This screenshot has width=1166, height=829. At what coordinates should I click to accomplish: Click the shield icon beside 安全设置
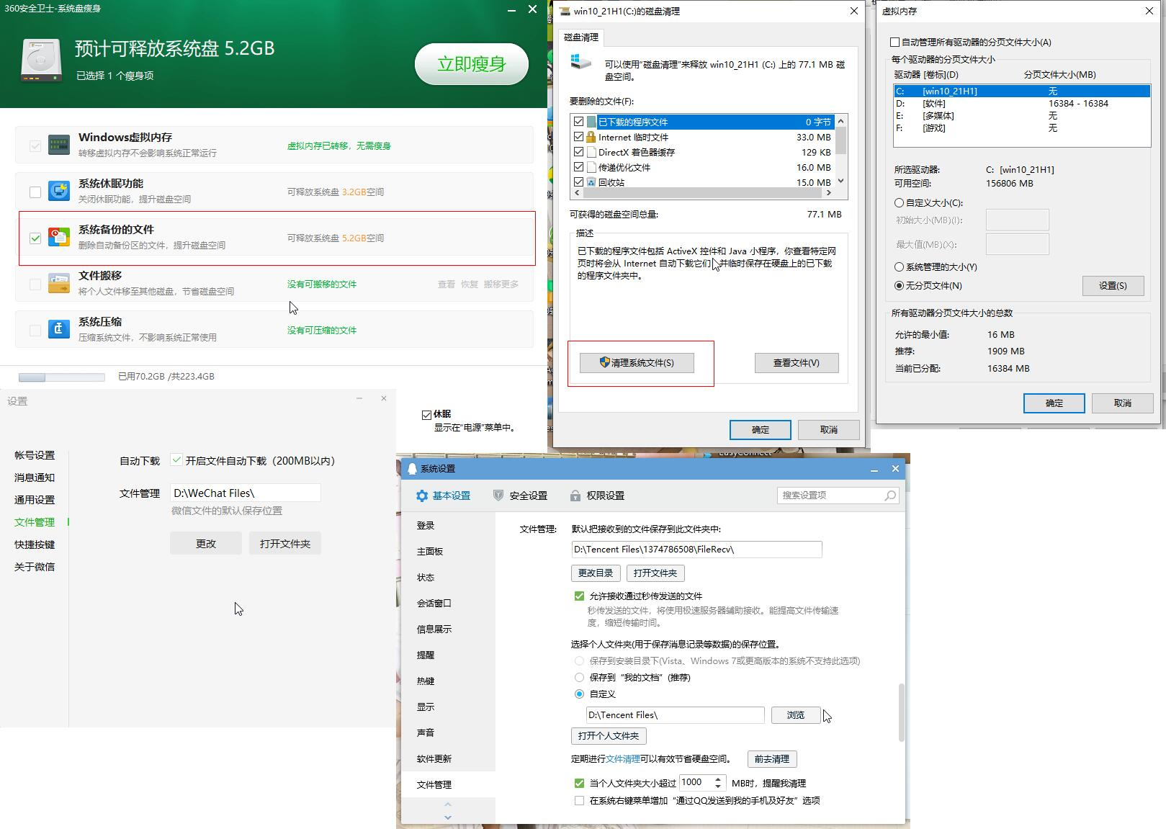[x=498, y=496]
